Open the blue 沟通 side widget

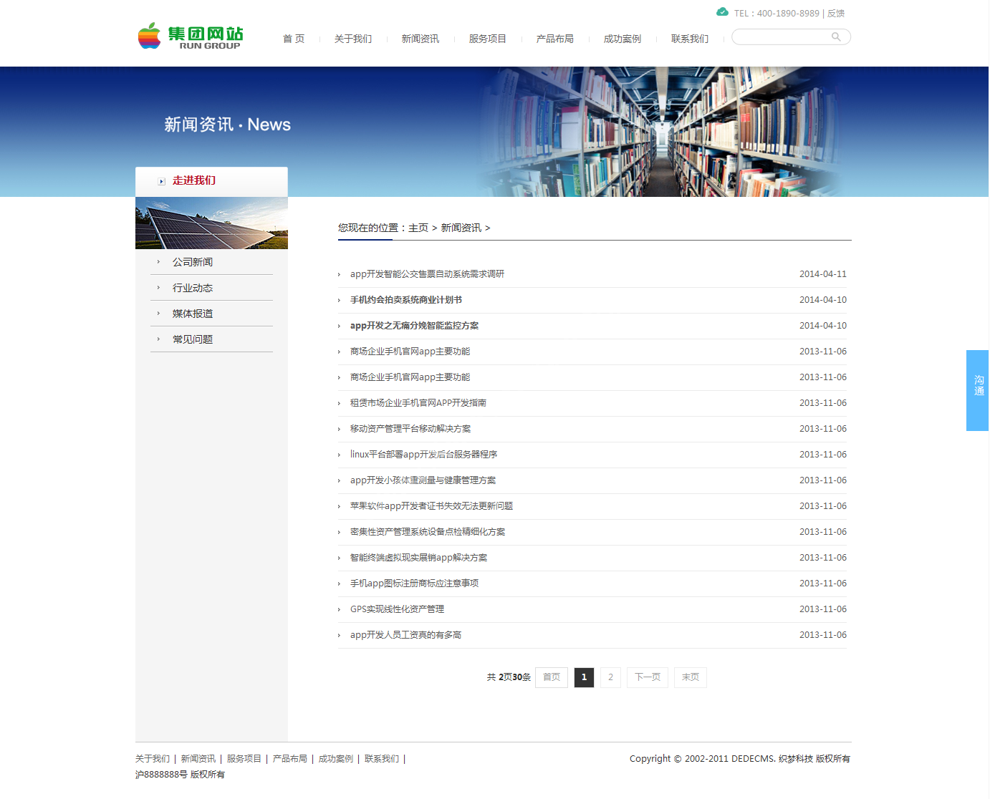tap(977, 390)
